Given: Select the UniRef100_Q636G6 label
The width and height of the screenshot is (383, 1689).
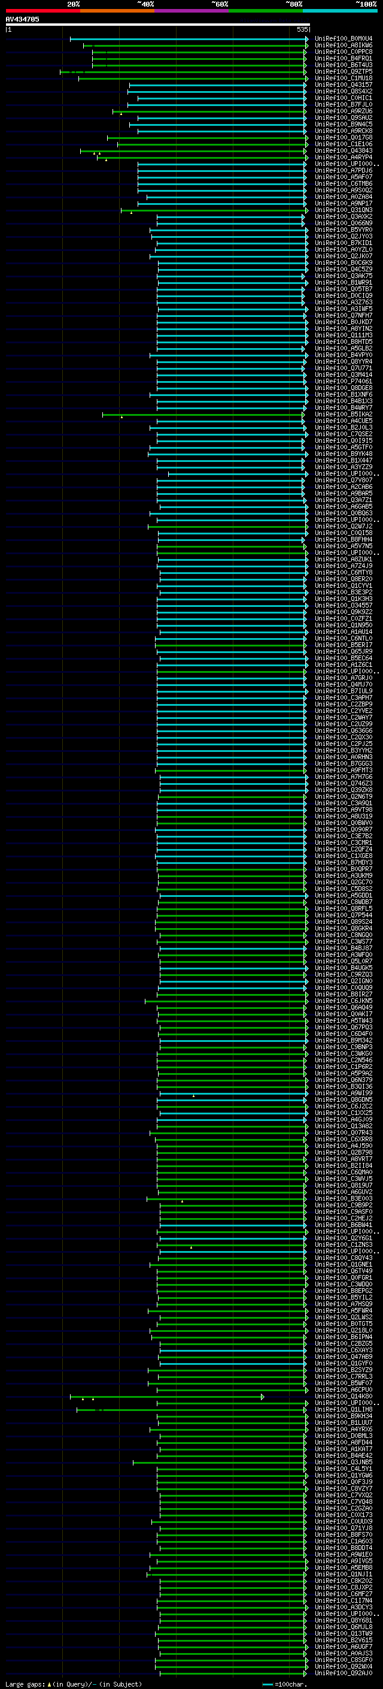Looking at the screenshot, I should (343, 730).
